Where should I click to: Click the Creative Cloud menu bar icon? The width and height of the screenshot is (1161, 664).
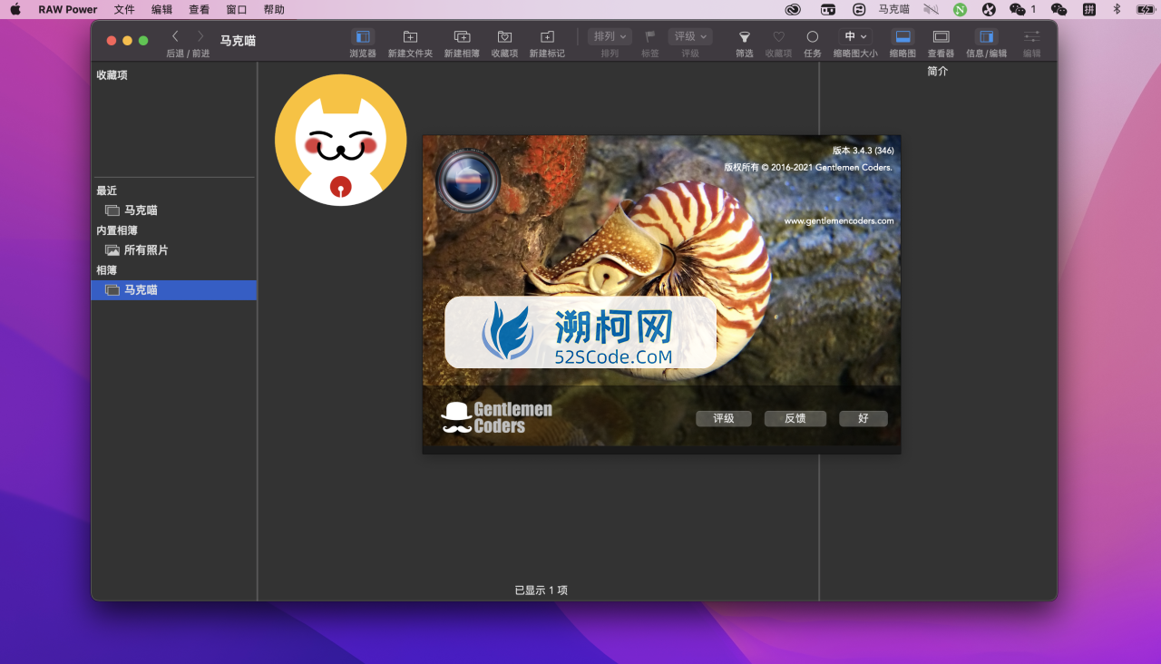(793, 10)
